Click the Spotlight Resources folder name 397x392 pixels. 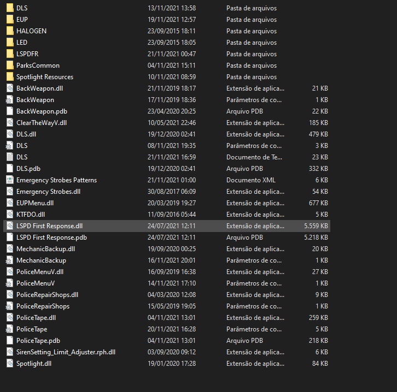click(45, 77)
